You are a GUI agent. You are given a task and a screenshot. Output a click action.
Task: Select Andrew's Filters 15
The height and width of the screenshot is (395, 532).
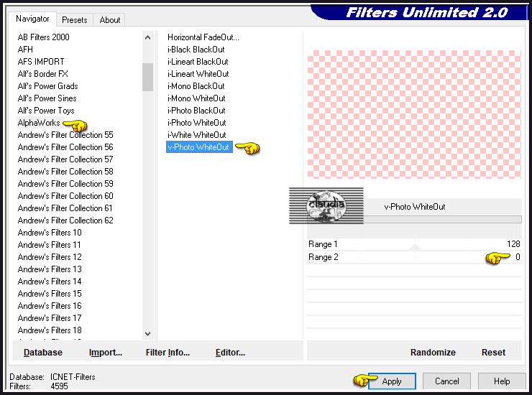point(50,294)
